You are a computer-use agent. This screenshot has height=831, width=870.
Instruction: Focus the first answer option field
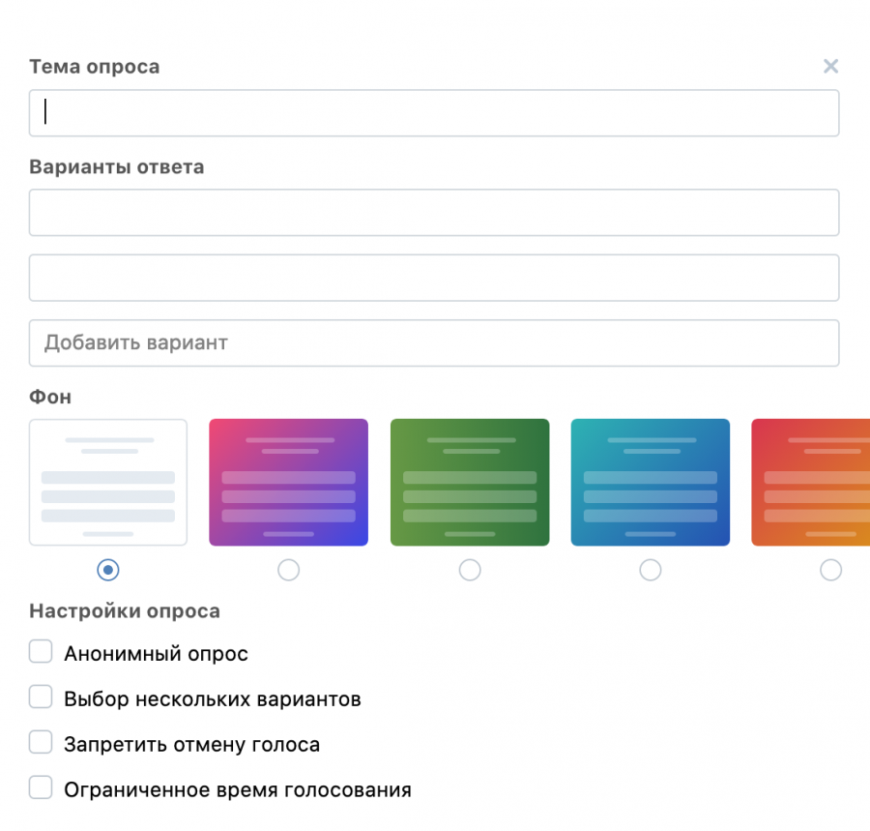pyautogui.click(x=434, y=213)
